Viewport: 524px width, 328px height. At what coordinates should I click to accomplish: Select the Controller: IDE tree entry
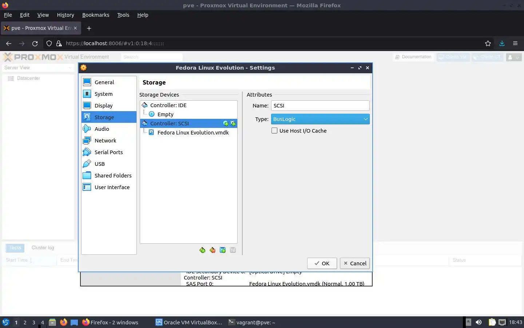188,105
